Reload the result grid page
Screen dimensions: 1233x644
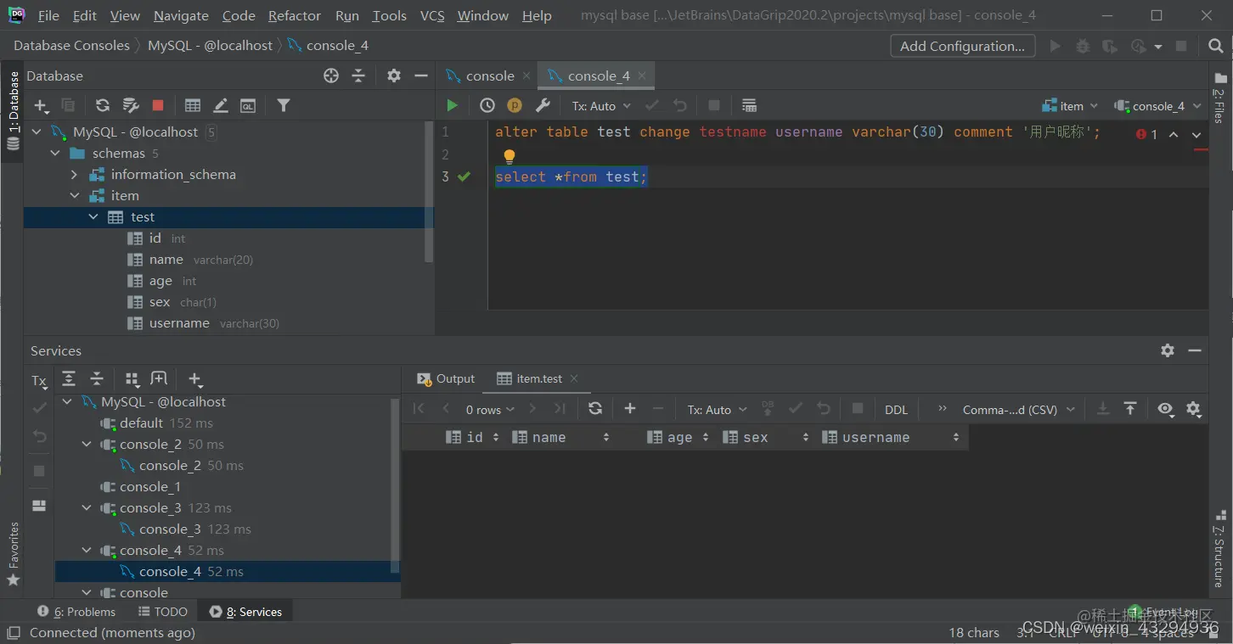(x=595, y=409)
